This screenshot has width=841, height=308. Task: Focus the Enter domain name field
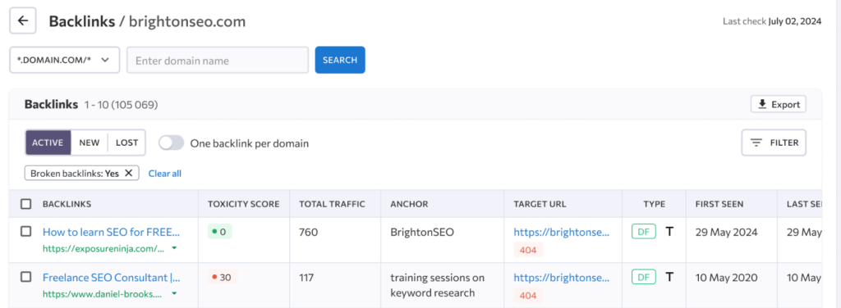tap(217, 60)
